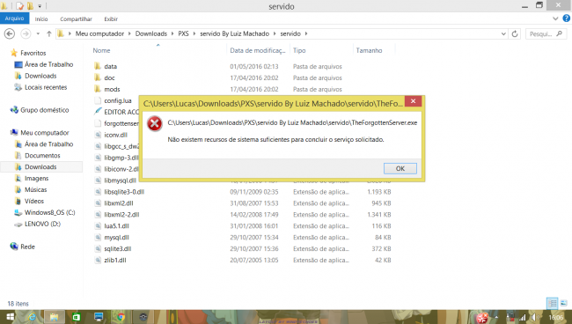The width and height of the screenshot is (572, 324).
Task: Select the libxml2-2.dll file name
Action: pyautogui.click(x=121, y=215)
